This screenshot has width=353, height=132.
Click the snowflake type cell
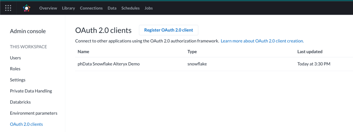pyautogui.click(x=197, y=64)
